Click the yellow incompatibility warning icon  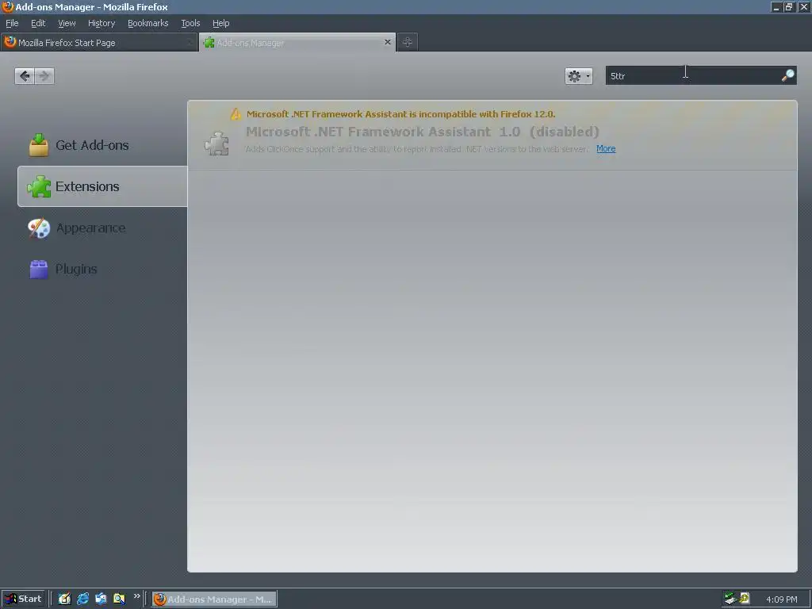pos(236,114)
